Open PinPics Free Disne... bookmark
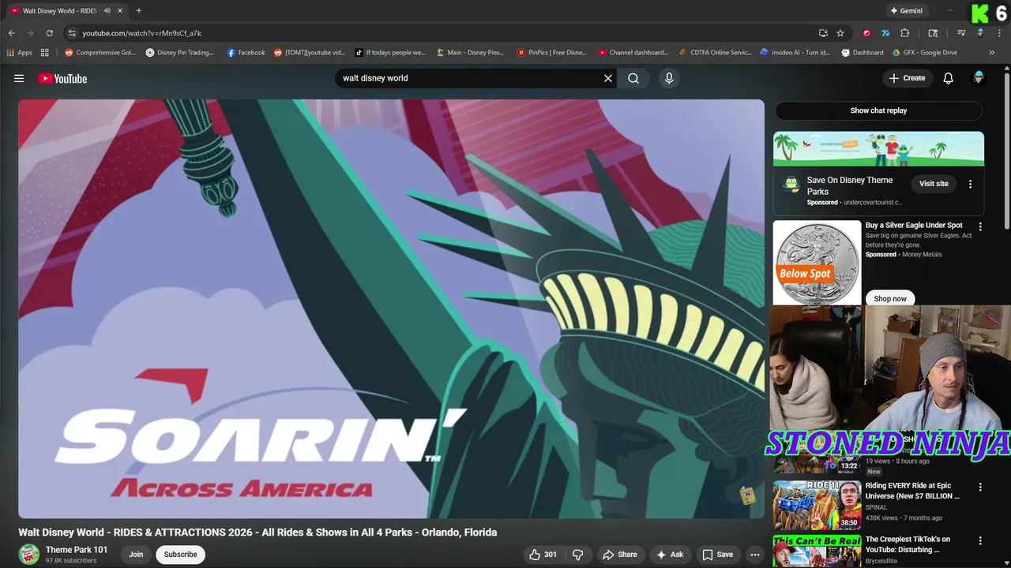Image resolution: width=1011 pixels, height=568 pixels. 552,53
